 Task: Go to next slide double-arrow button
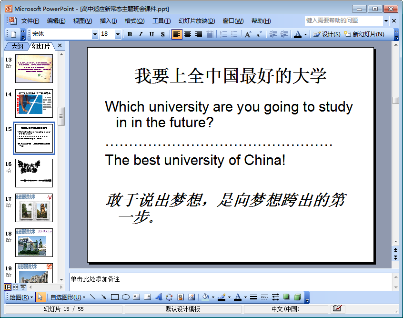click(395, 257)
